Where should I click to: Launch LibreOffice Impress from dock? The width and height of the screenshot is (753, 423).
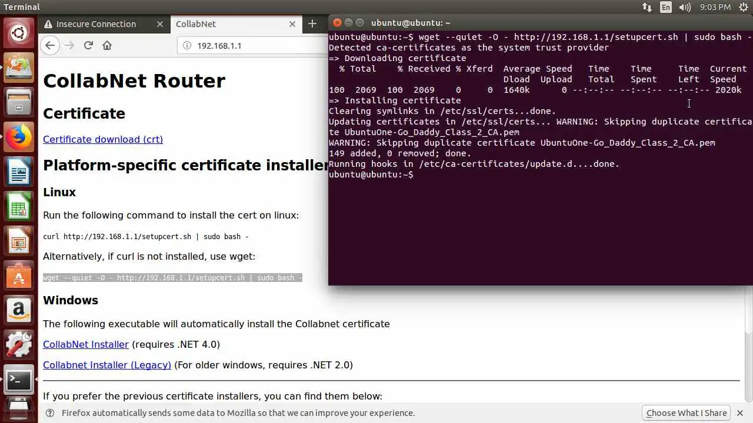pos(19,241)
